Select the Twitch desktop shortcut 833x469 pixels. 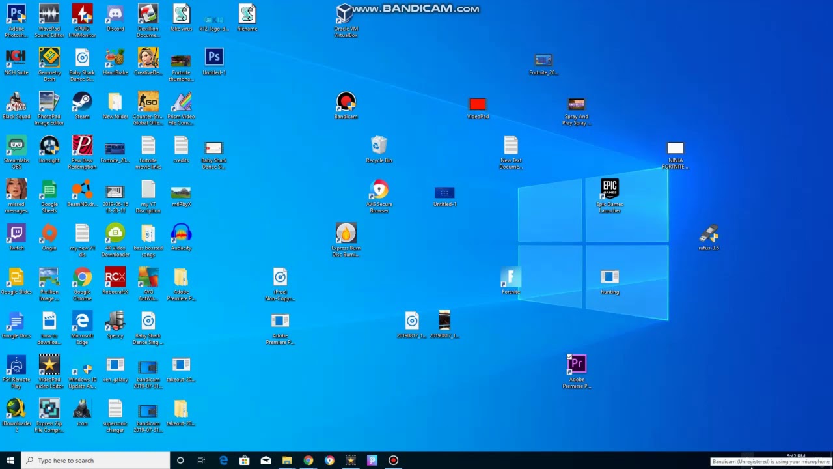pos(16,236)
